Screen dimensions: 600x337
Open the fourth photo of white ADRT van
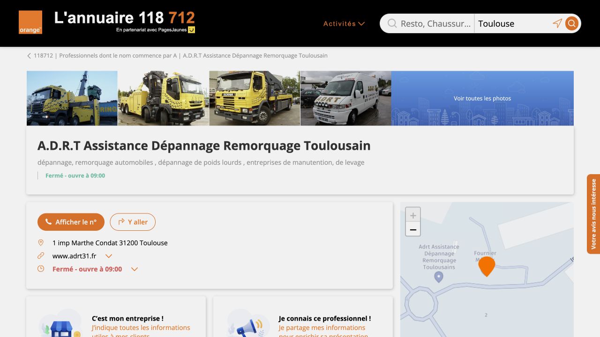[346, 98]
